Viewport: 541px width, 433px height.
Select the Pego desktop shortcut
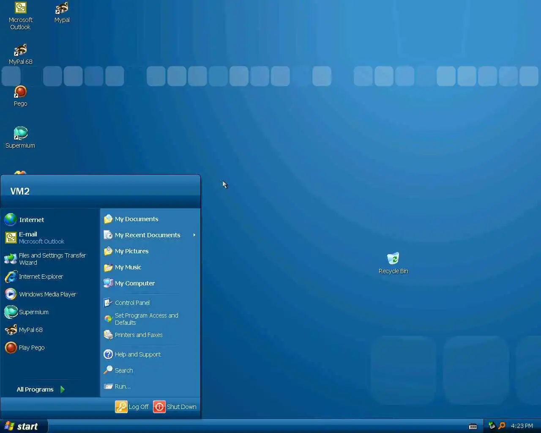(20, 96)
